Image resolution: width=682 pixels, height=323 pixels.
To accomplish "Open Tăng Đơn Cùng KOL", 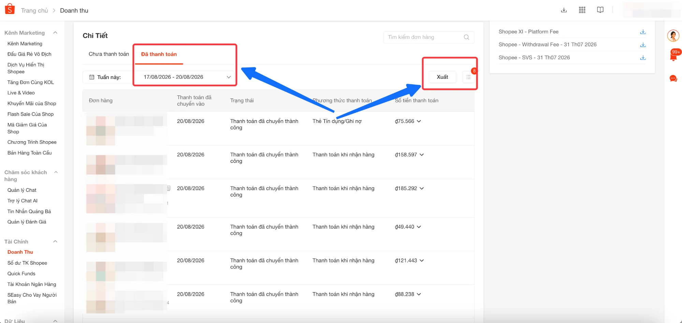I will coord(31,82).
